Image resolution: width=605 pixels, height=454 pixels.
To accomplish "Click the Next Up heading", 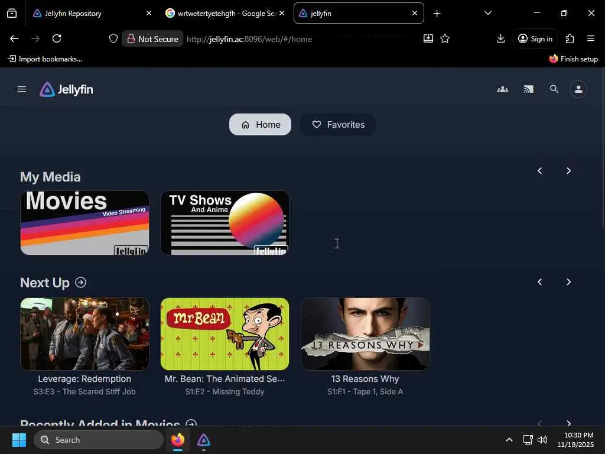I will (45, 283).
